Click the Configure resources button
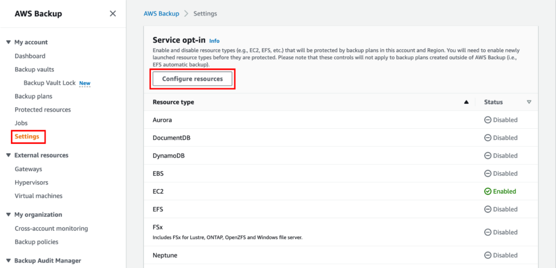This screenshot has width=556, height=268. click(193, 79)
